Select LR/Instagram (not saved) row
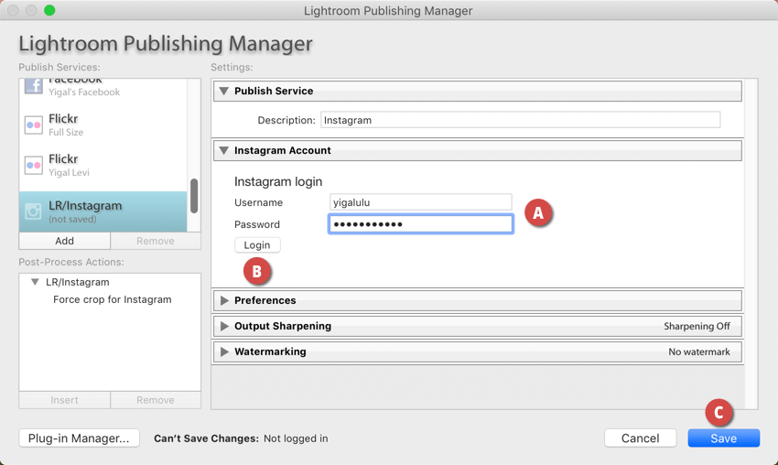 103,212
